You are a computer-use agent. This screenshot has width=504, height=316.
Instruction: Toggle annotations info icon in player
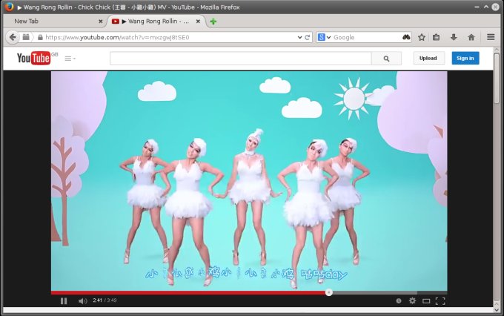pos(399,301)
